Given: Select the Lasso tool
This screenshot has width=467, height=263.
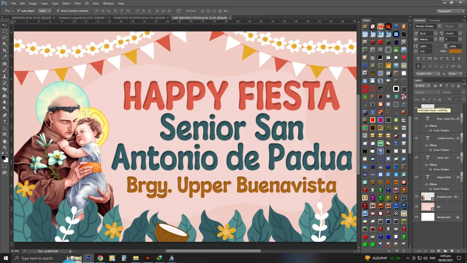Looking at the screenshot, I should point(4,38).
